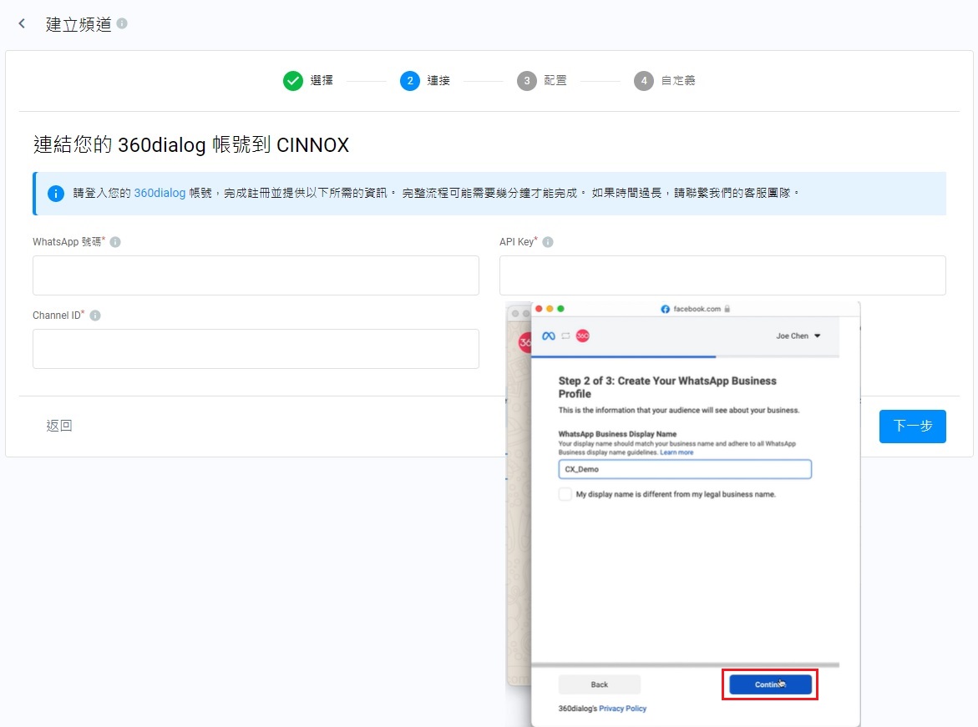
Task: Open the Learn more link in the popup
Action: point(676,452)
